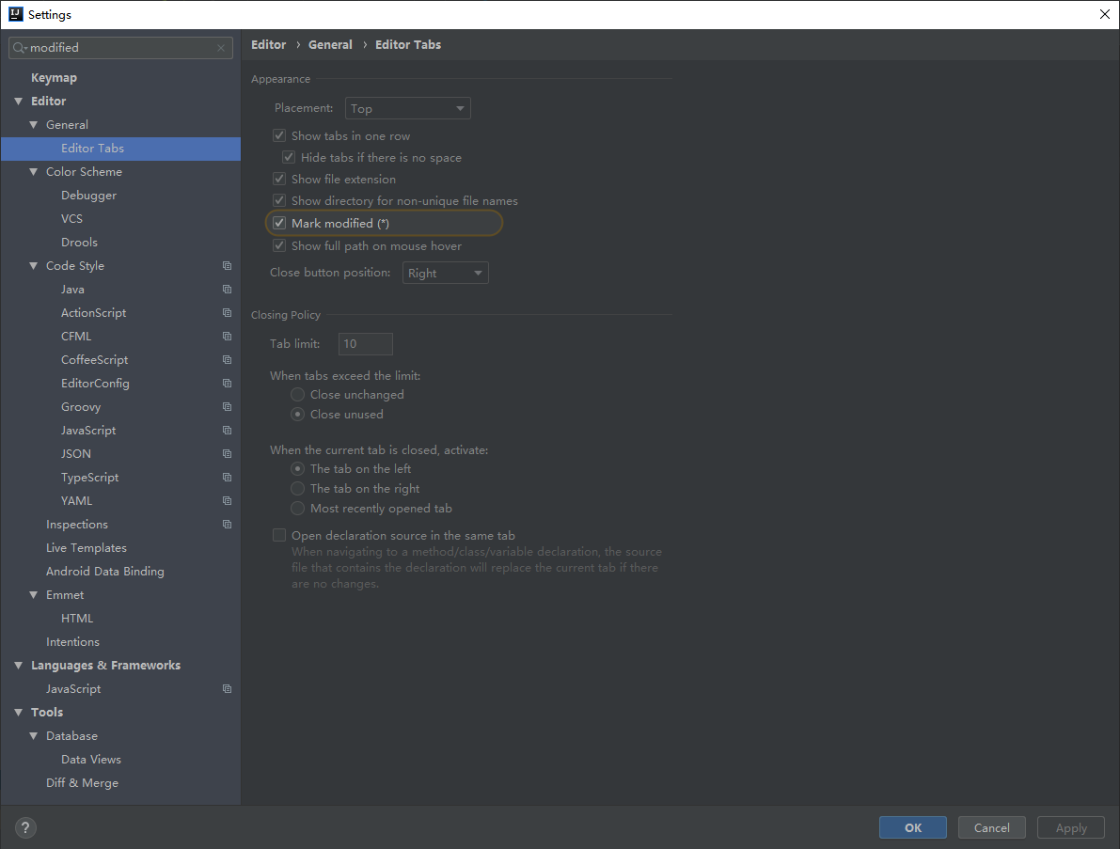Collapse the Database node

[x=34, y=736]
